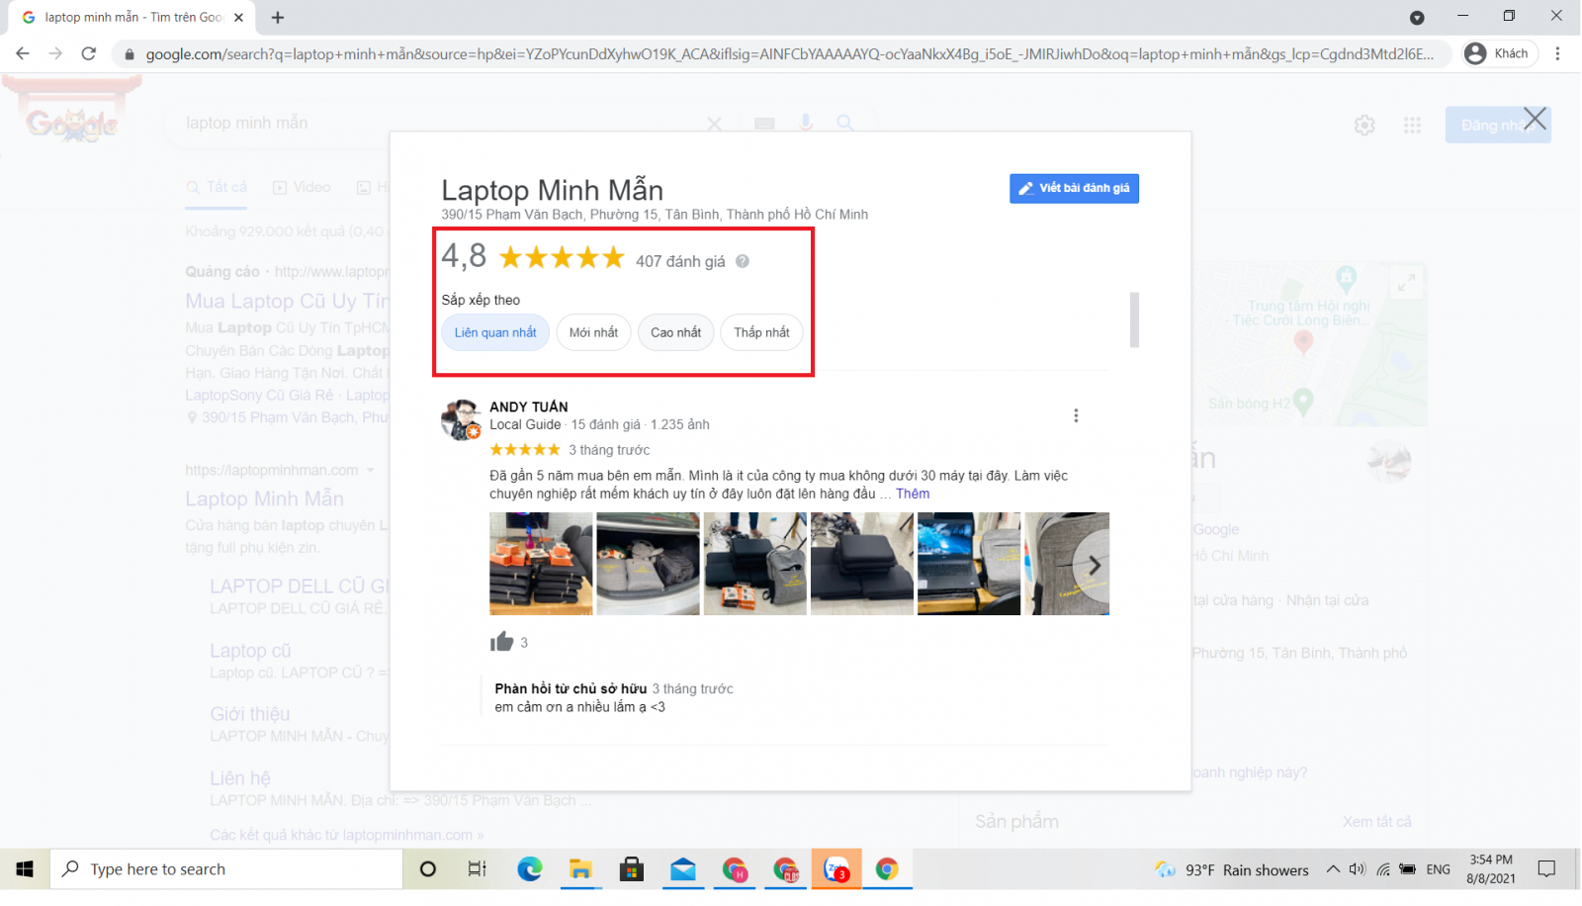Go forward in browser history
Viewport: 1582px width, 906px height.
(x=55, y=53)
